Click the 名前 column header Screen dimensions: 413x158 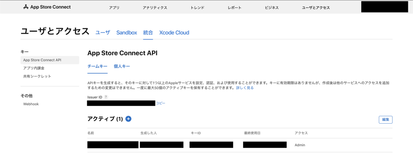click(91, 133)
